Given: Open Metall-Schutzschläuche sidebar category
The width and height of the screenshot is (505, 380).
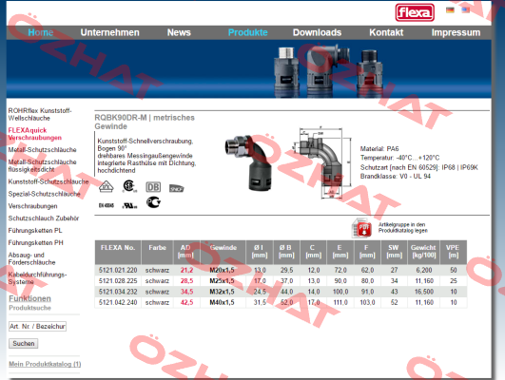Looking at the screenshot, I should click(42, 149).
